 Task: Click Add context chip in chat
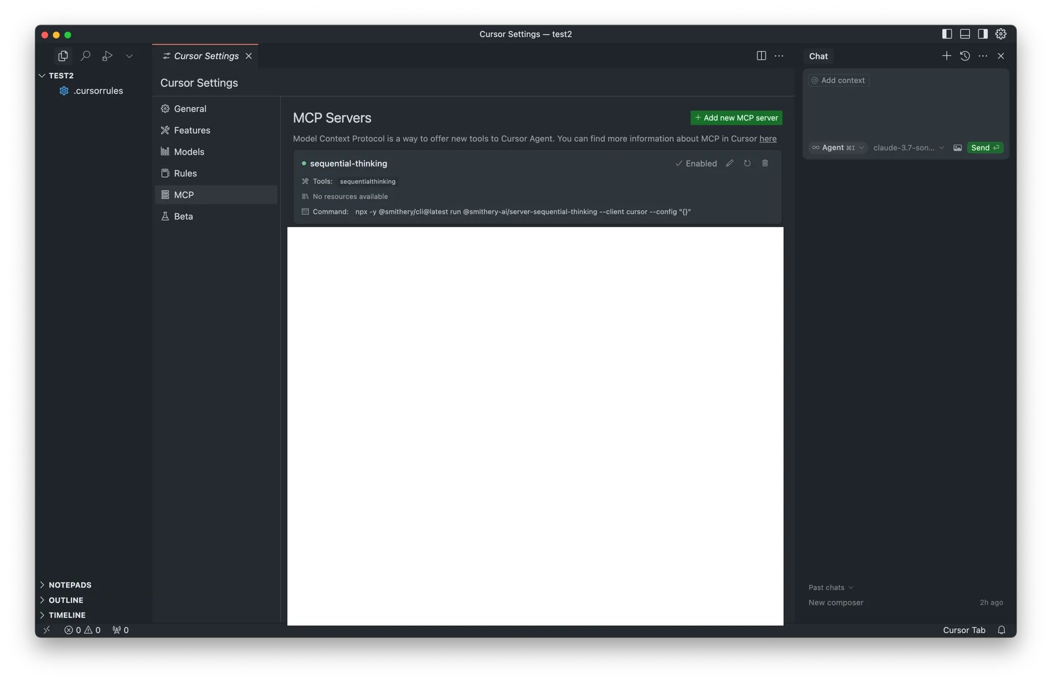tap(838, 81)
